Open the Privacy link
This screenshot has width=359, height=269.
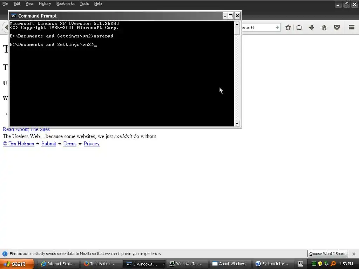92,144
